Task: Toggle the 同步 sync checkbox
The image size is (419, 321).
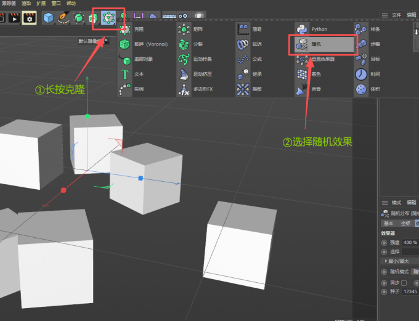Action: click(404, 283)
